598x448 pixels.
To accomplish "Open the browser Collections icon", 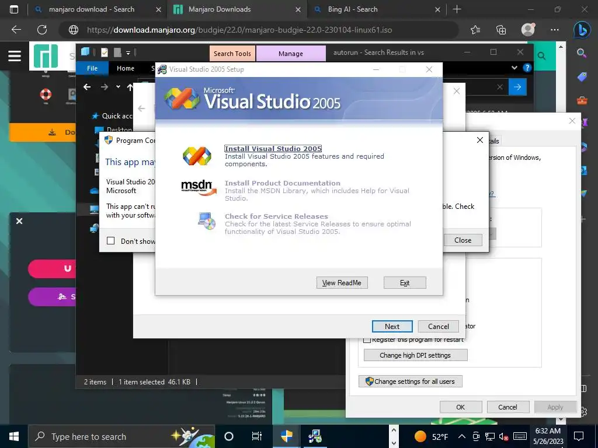I will point(501,30).
